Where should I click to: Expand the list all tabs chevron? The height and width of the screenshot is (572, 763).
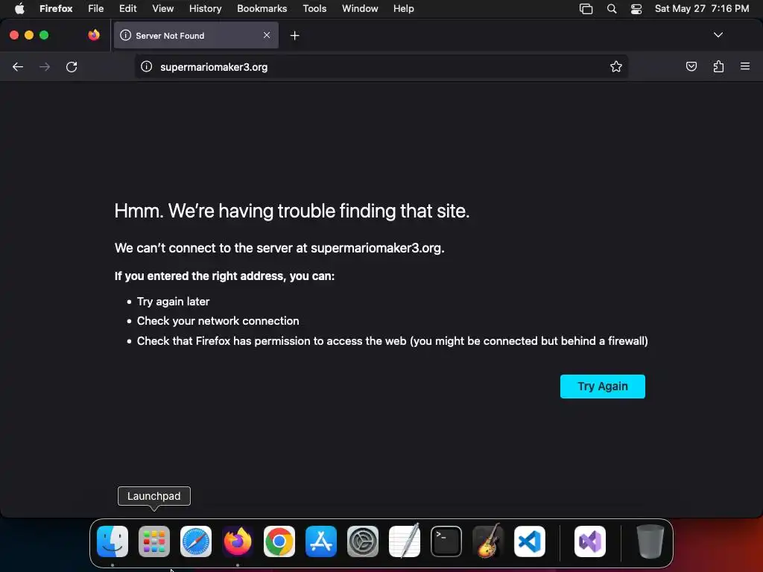click(718, 35)
